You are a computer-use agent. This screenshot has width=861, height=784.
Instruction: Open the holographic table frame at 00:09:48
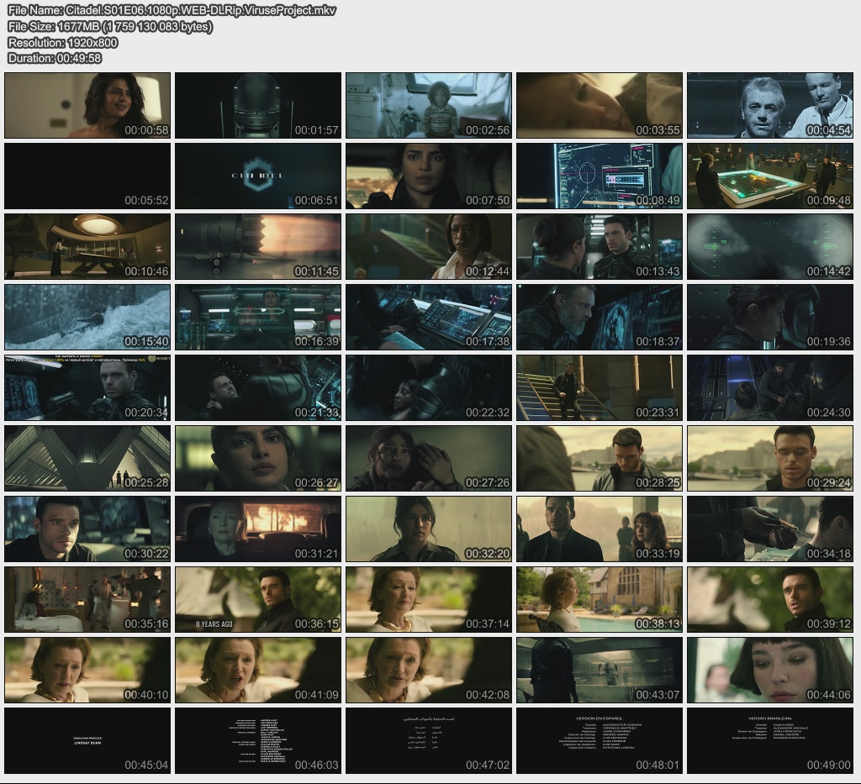[770, 176]
